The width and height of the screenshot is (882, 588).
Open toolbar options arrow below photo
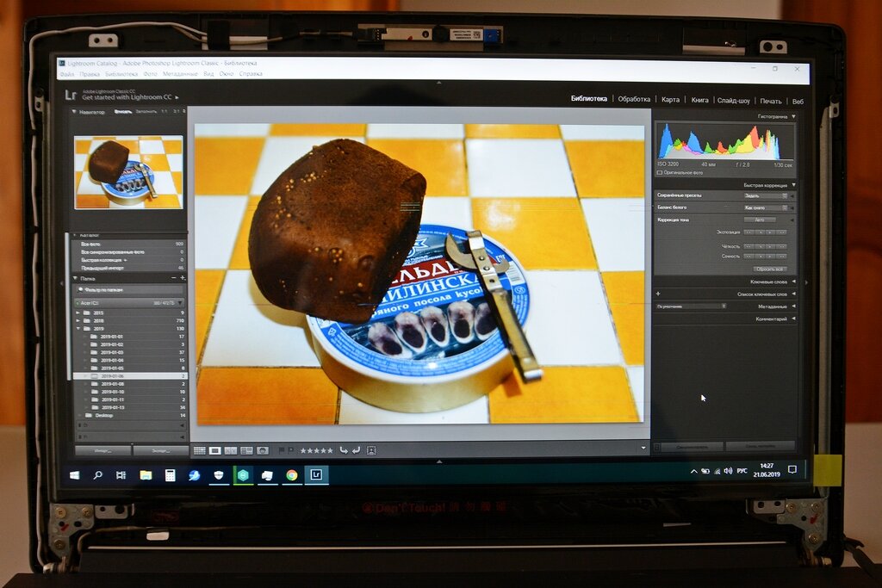[x=643, y=448]
